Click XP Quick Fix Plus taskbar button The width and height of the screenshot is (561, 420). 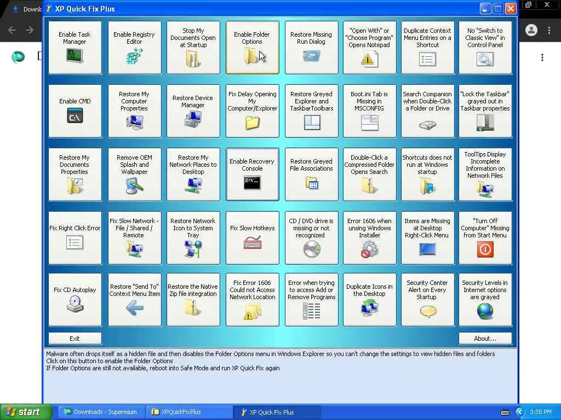tap(277, 412)
